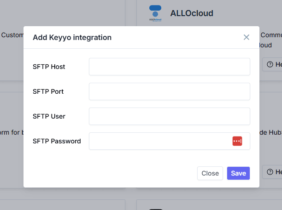Open Help in the card below ALLOcloud

coord(272,172)
